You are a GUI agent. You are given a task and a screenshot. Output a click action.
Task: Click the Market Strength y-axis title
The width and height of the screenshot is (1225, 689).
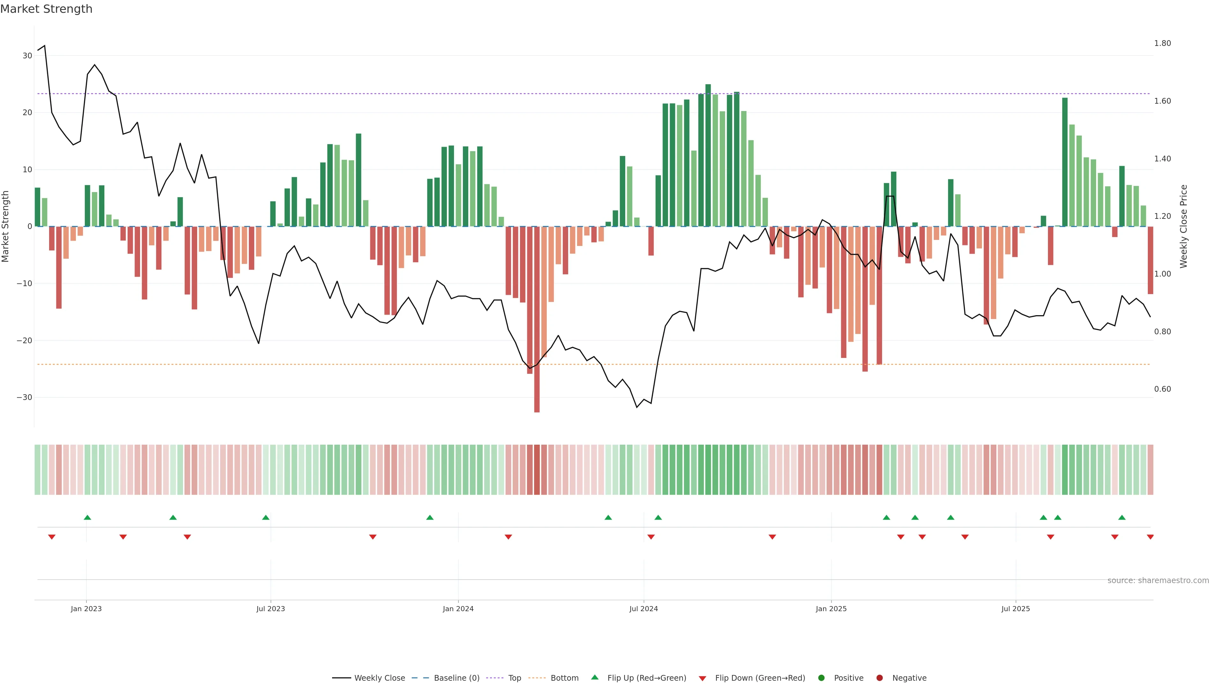click(6, 226)
